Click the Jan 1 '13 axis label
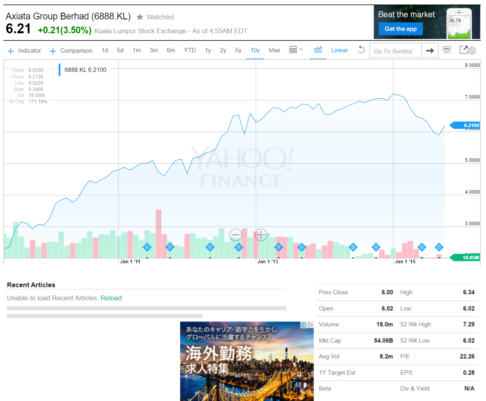 coord(268,262)
